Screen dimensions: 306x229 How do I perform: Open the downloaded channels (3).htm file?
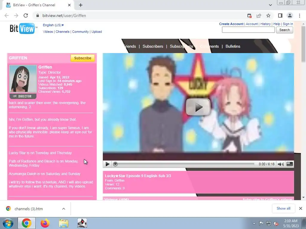29,209
